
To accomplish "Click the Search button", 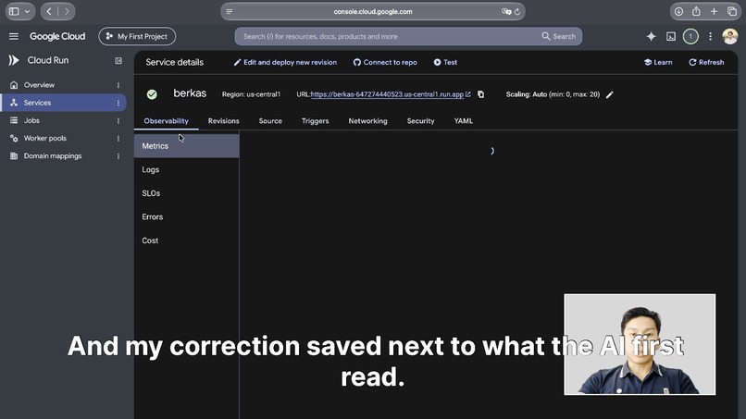I will [558, 36].
